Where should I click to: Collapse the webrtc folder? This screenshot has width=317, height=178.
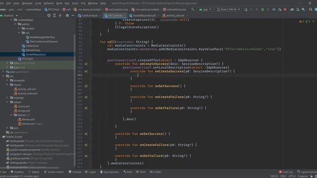pyautogui.click(x=15, y=24)
